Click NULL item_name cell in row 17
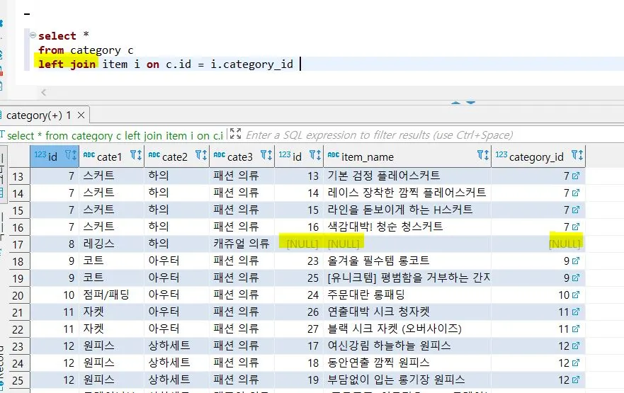Image resolution: width=624 pixels, height=393 pixels. click(407, 244)
